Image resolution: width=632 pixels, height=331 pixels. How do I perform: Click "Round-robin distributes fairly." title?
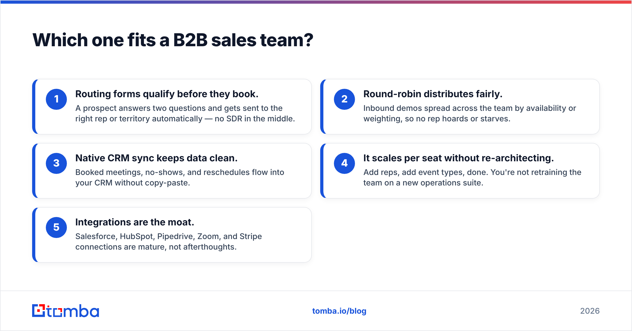point(433,94)
